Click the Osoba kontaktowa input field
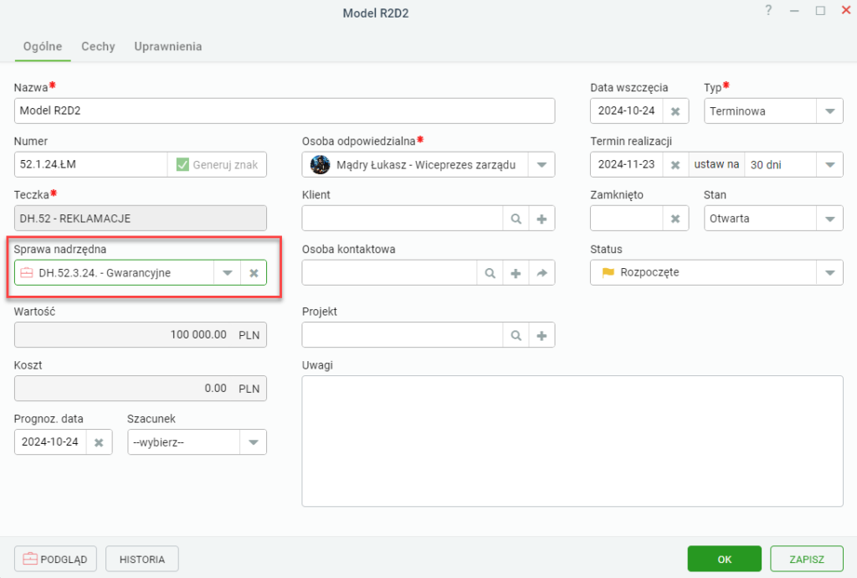857x578 pixels. point(390,273)
